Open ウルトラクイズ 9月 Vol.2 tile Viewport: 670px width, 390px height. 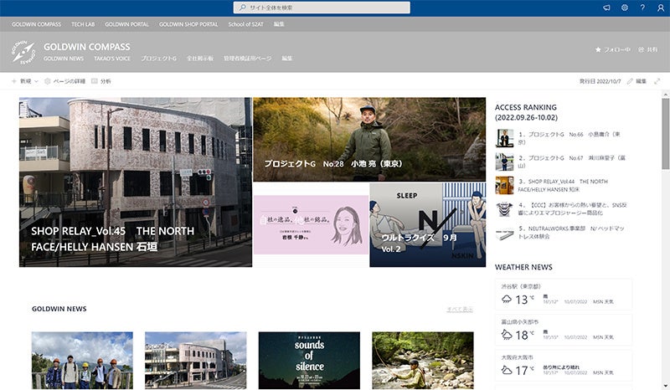tap(427, 225)
